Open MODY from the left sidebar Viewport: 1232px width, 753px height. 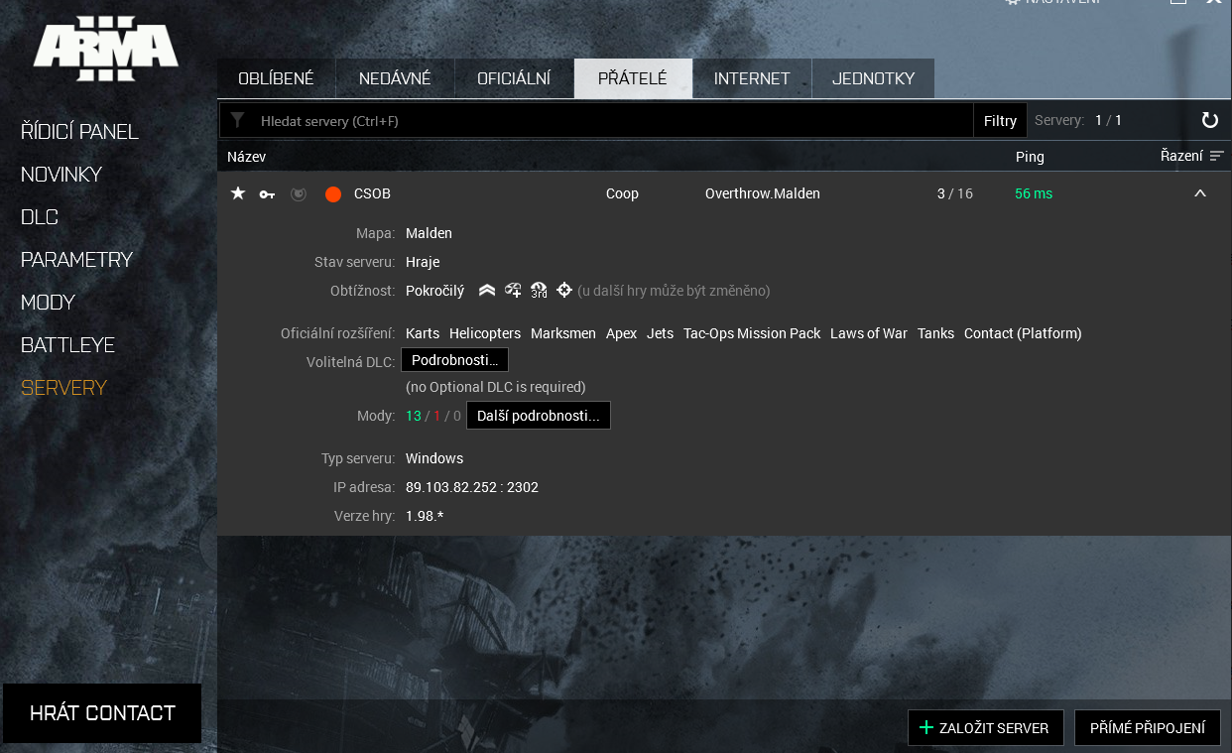pos(48,302)
